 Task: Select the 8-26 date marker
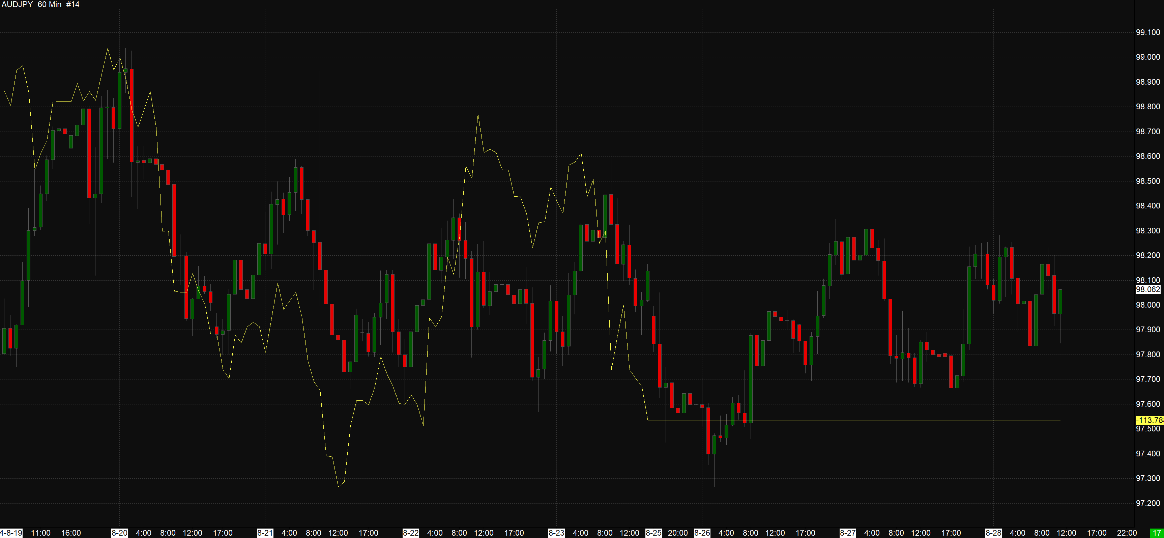(702, 533)
